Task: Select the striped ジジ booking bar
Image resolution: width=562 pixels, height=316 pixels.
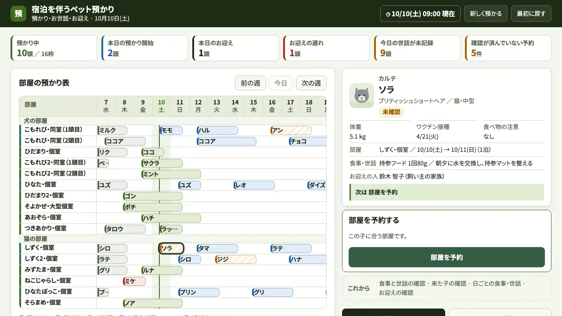Action: 236,259
